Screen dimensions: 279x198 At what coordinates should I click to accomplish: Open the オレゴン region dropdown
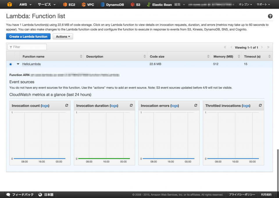click(245, 5)
